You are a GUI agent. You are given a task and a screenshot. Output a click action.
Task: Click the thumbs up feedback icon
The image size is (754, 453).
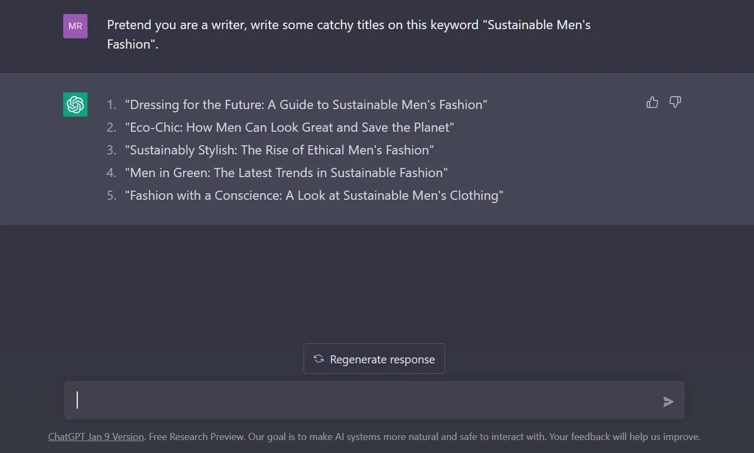click(x=652, y=102)
